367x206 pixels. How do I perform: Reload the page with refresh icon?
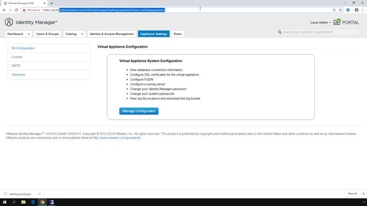coord(17,10)
